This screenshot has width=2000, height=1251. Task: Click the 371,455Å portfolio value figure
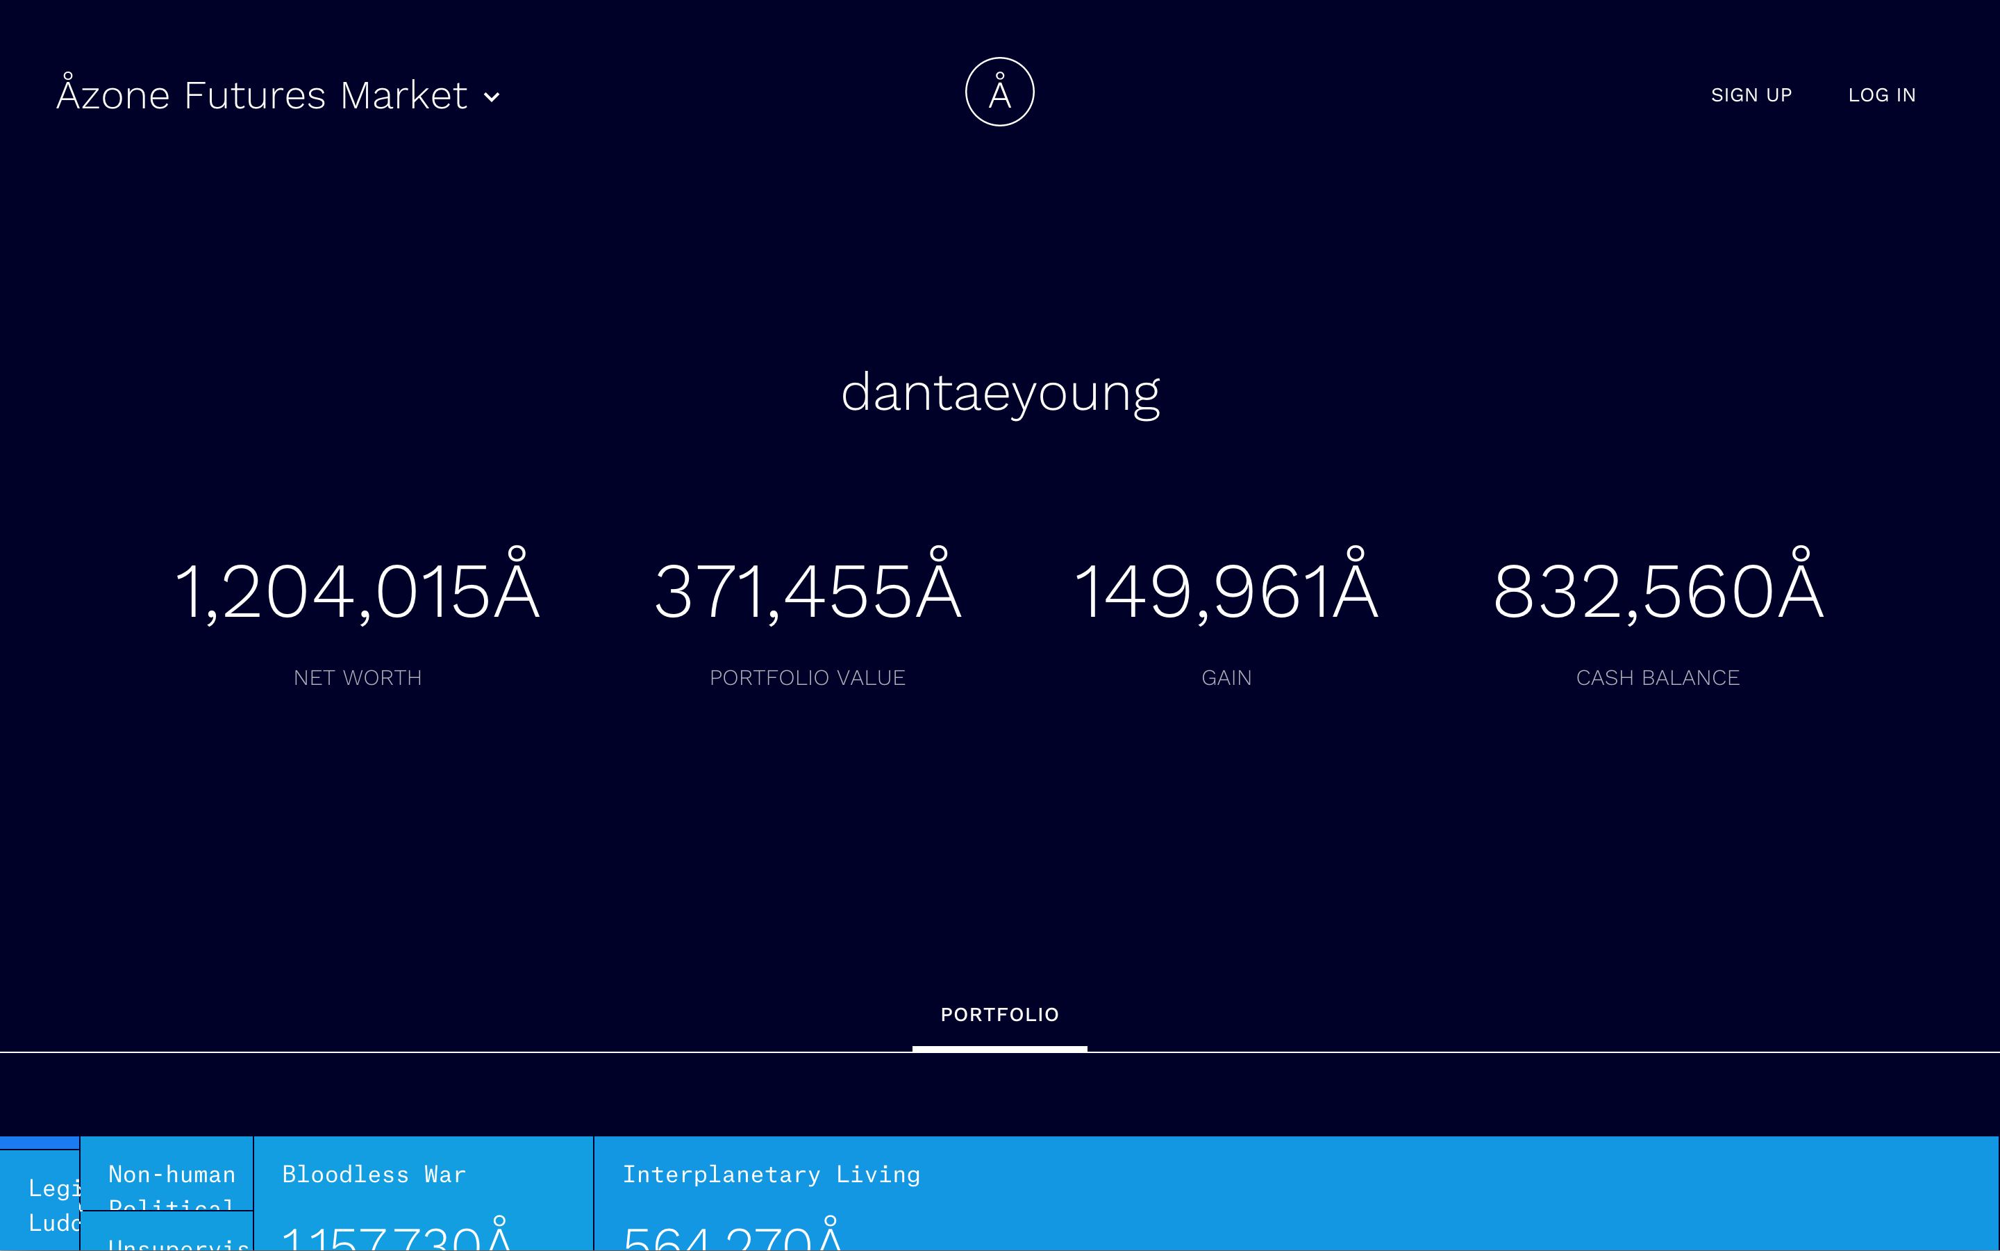click(x=807, y=589)
